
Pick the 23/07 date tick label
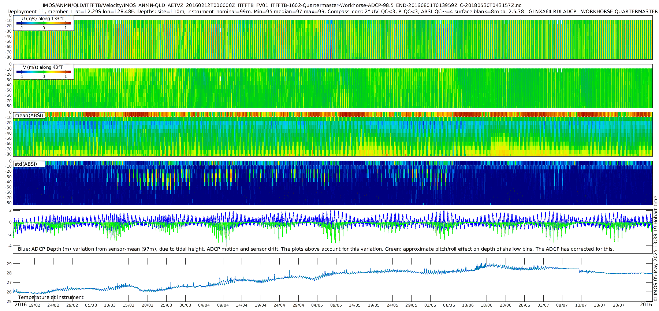coord(618,305)
